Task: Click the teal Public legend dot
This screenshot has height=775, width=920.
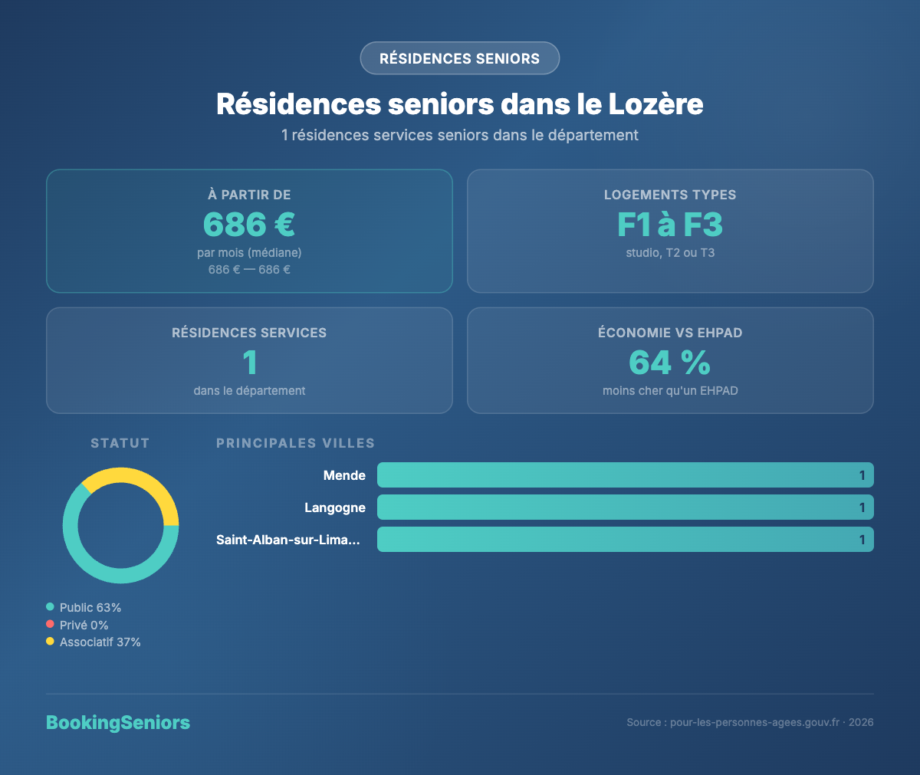Action: point(51,606)
